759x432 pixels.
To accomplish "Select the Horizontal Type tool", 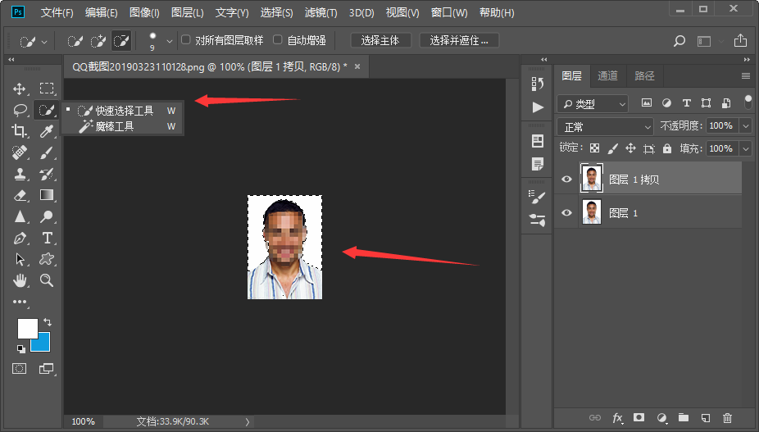I will pyautogui.click(x=48, y=238).
